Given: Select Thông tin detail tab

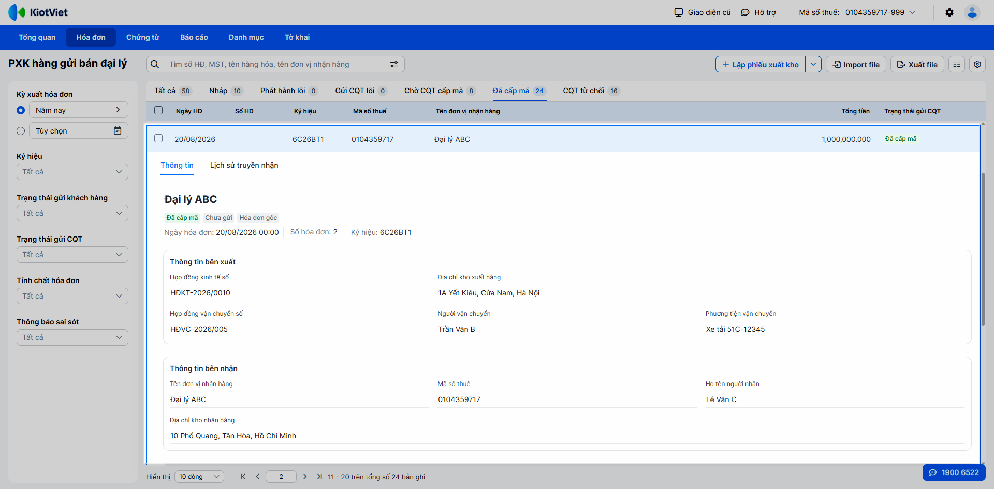Looking at the screenshot, I should (177, 165).
